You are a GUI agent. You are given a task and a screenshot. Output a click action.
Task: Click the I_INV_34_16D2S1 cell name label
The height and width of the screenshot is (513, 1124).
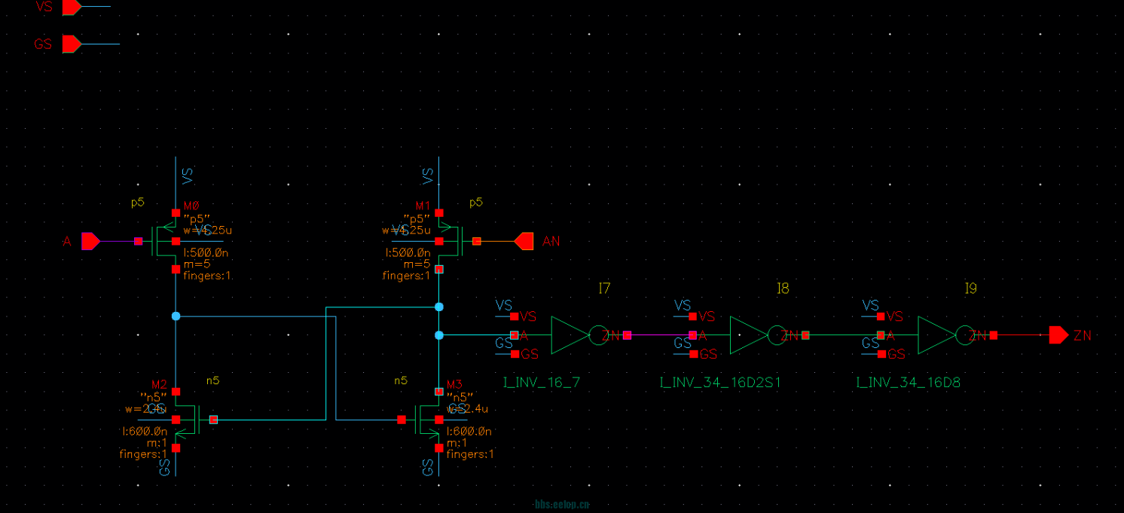720,383
